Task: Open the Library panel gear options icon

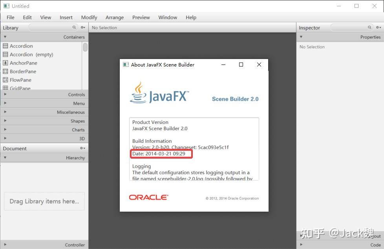Action: pos(83,28)
